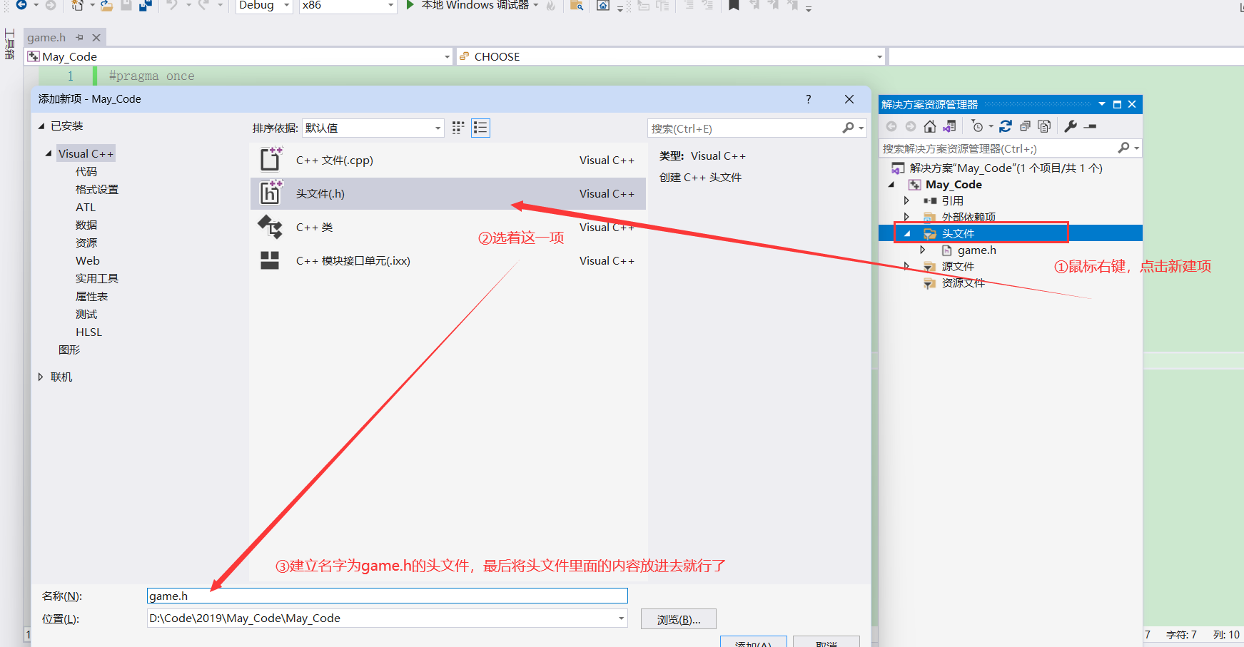The height and width of the screenshot is (647, 1244).
Task: Select C++ 类 template item
Action: 447,227
